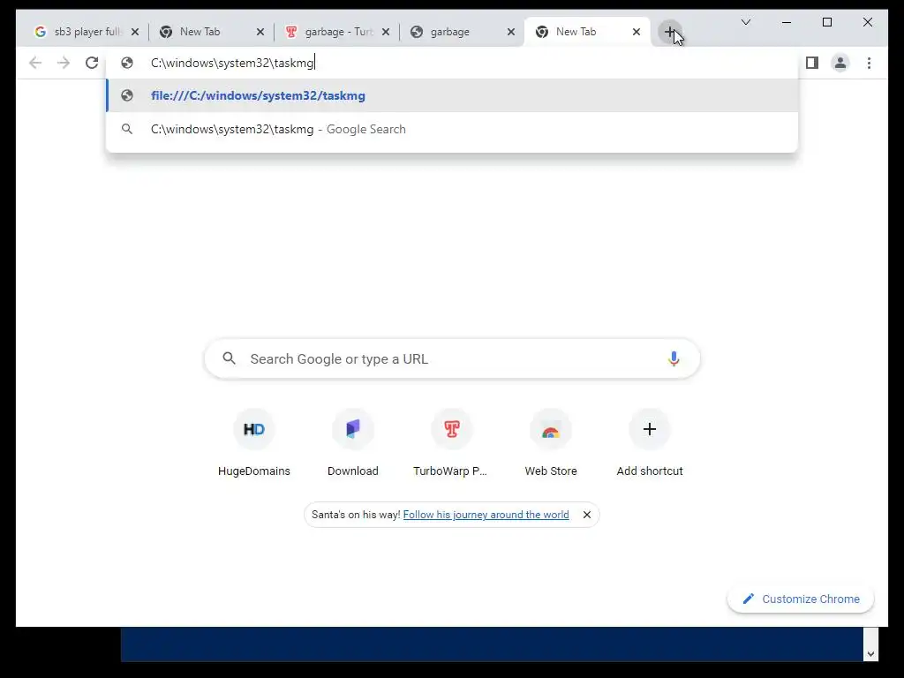Click the magnifier icon in the Google search box

229,358
